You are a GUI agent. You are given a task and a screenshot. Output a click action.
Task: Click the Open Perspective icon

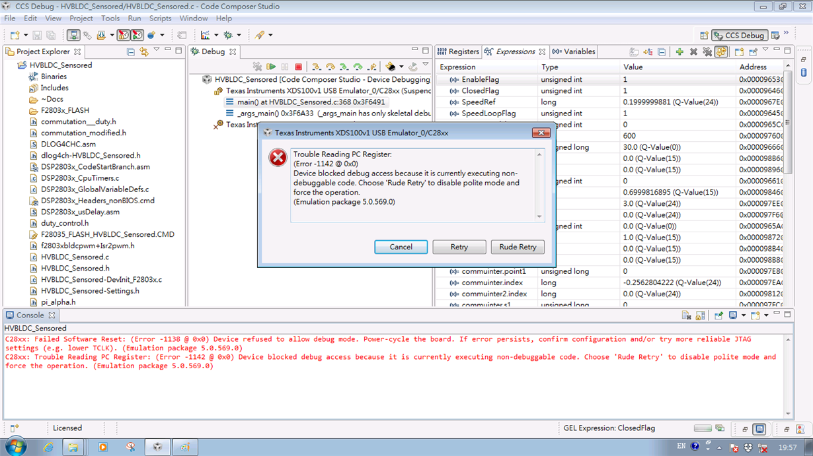tap(705, 36)
